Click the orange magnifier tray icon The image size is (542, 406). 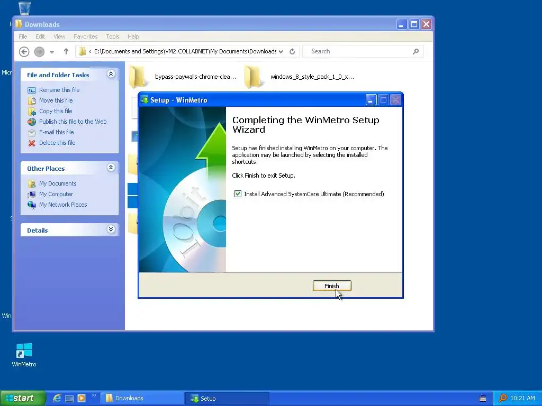[x=503, y=398]
